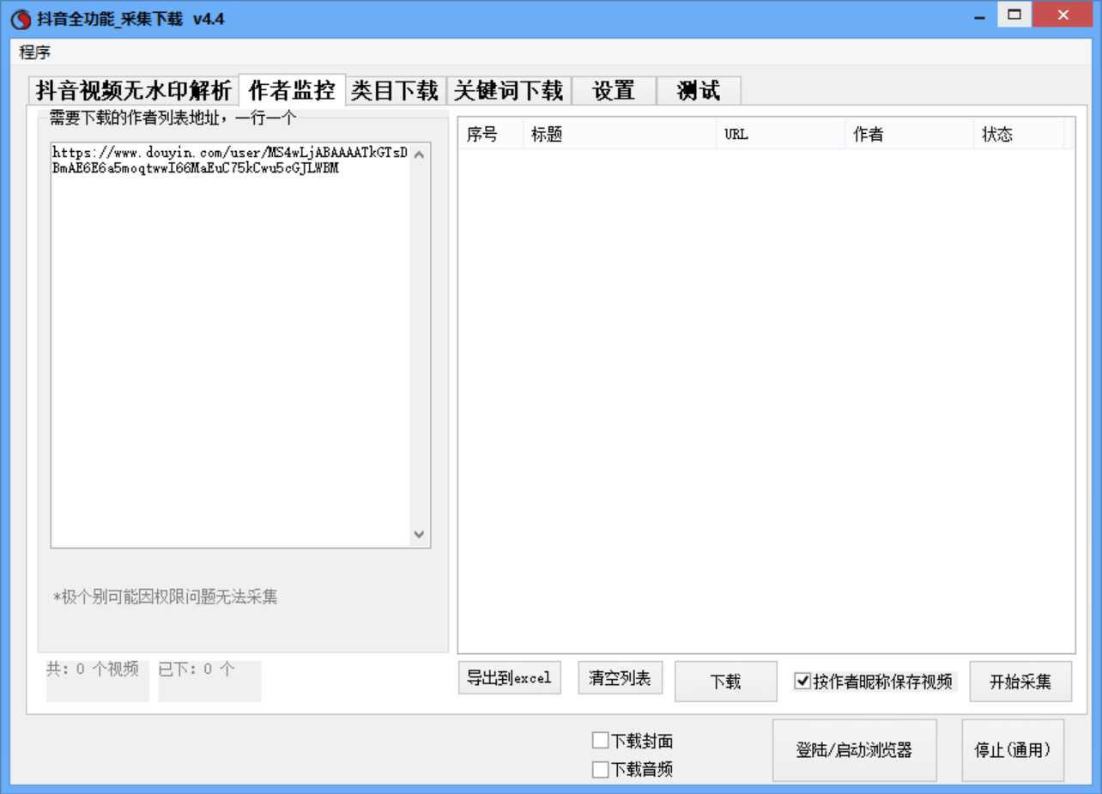1102x794 pixels.
Task: Open the 程序 menu
Action: [x=34, y=52]
